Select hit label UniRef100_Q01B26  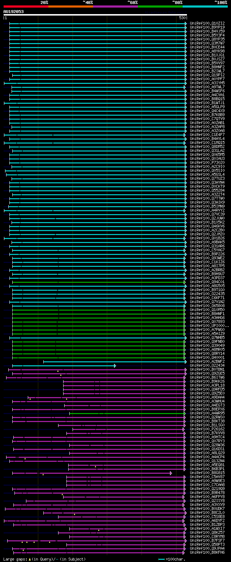coord(207,238)
